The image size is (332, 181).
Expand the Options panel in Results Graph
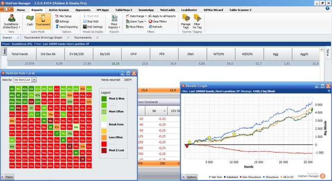click(x=189, y=177)
